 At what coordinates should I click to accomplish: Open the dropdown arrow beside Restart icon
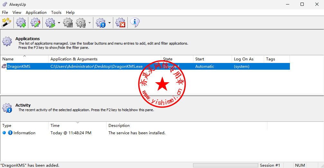pyautogui.click(x=89, y=23)
